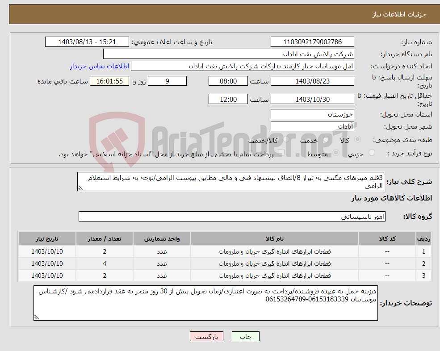Click the چاپ (print) button
This screenshot has height=351, width=440.
(x=246, y=336)
